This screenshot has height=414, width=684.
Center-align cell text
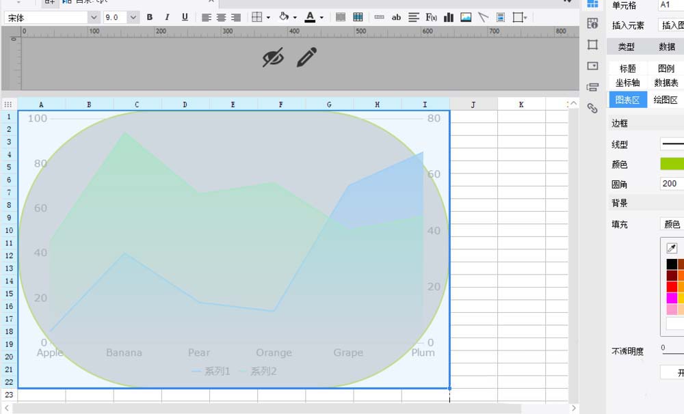[x=221, y=18]
